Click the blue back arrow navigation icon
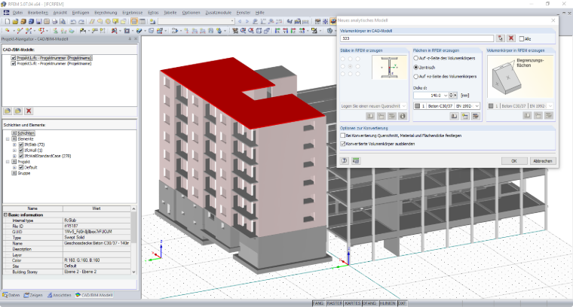 239,22
